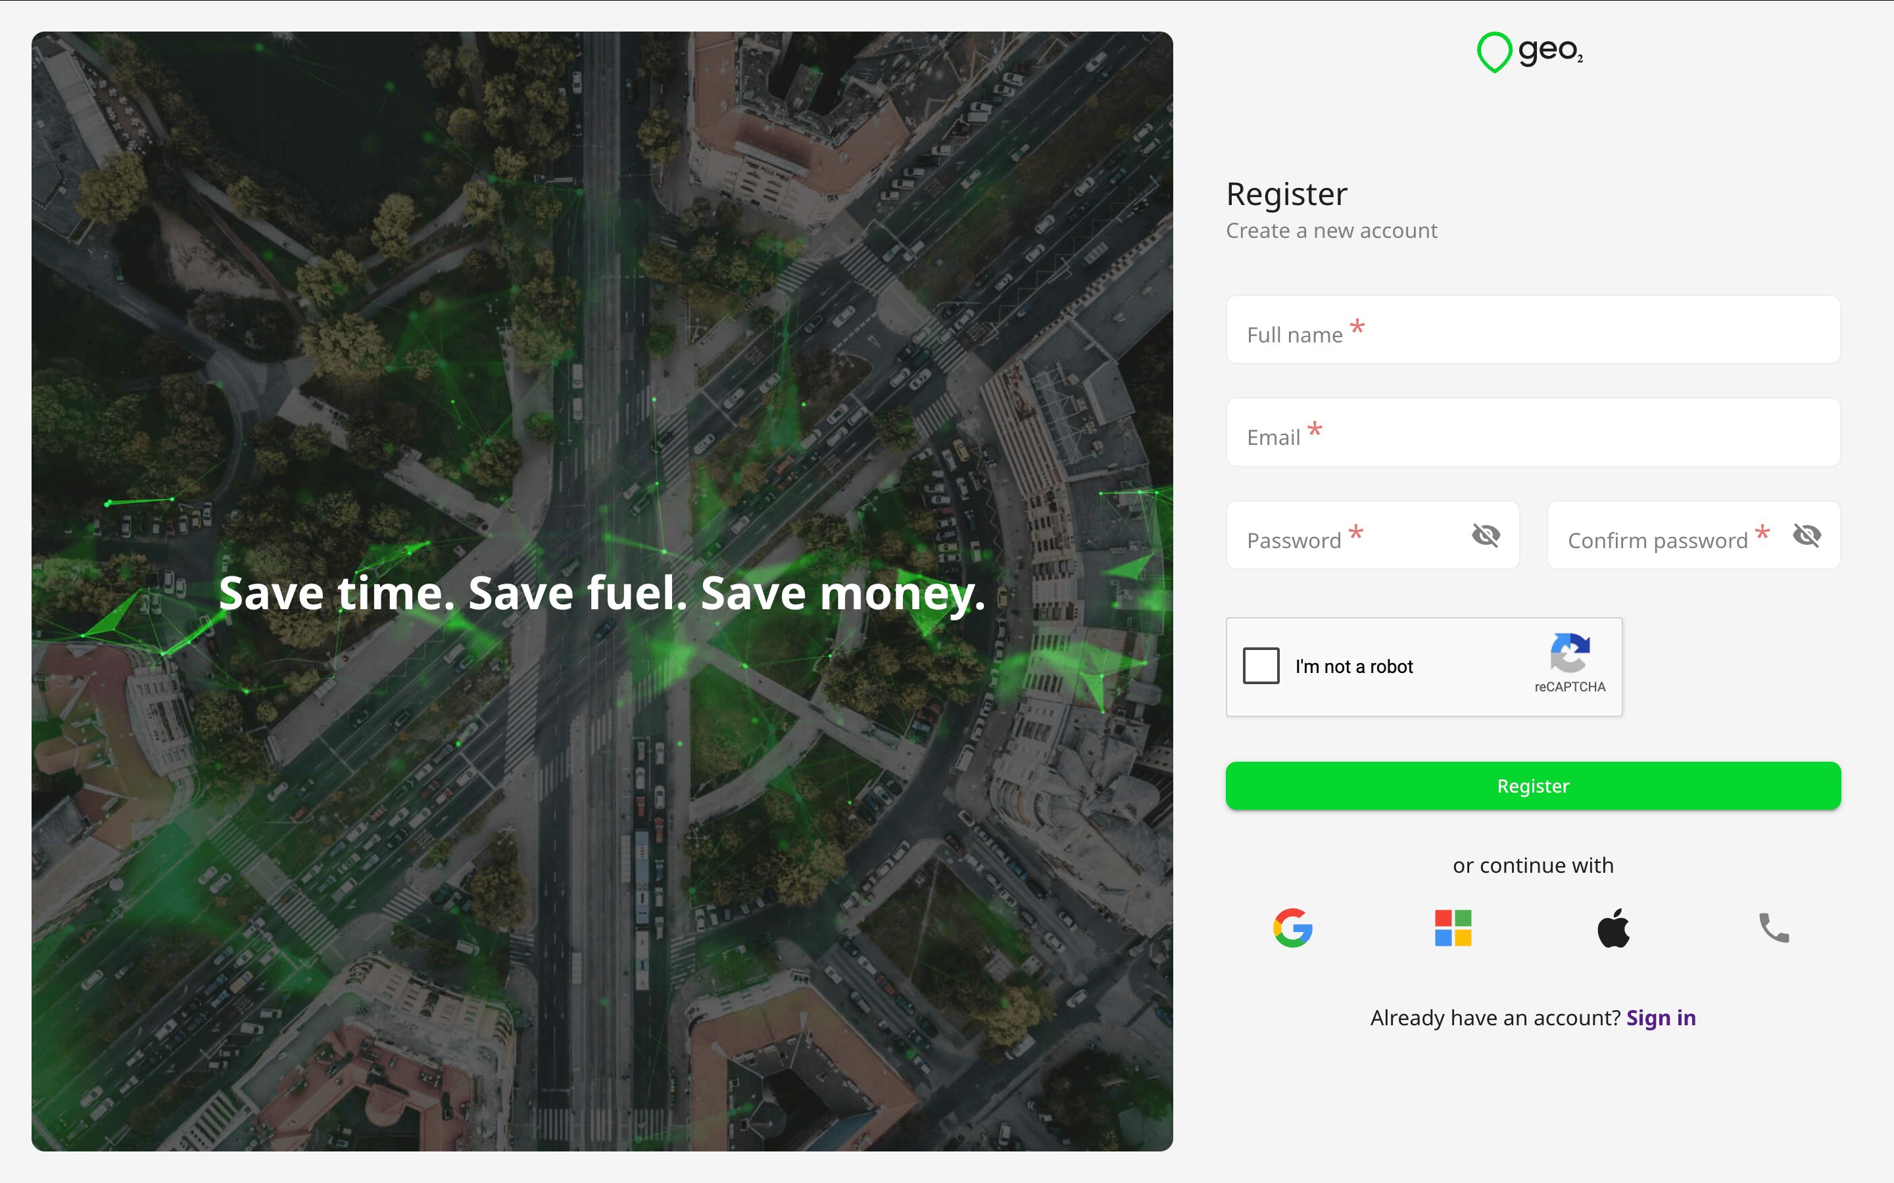Click the 'Create a new account' subtitle
This screenshot has width=1894, height=1183.
(1331, 231)
